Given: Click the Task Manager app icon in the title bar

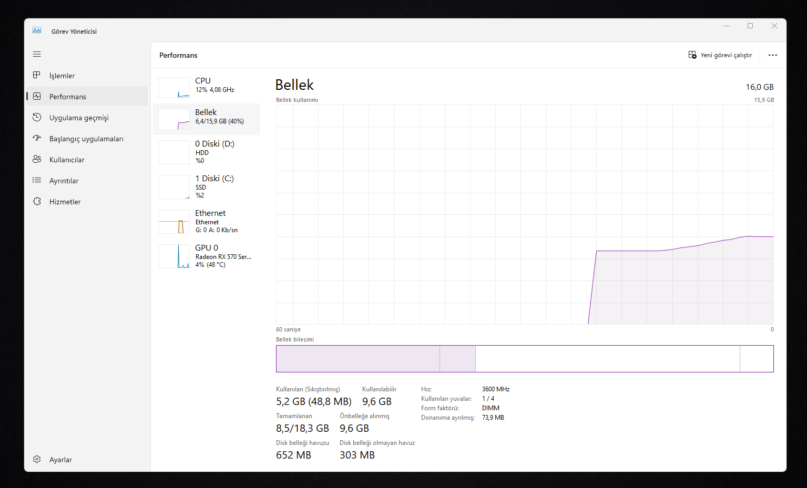Looking at the screenshot, I should (37, 30).
